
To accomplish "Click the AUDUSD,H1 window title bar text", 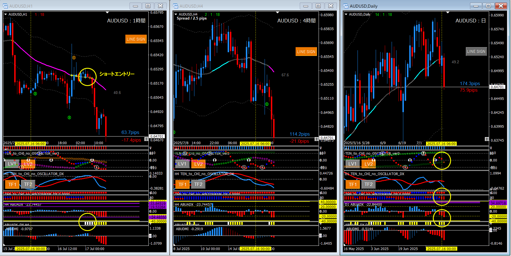I will pyautogui.click(x=21, y=6).
